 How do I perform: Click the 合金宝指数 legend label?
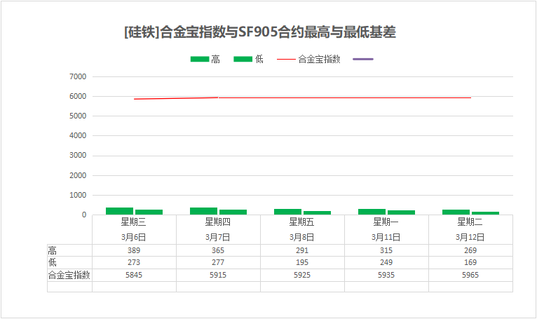pyautogui.click(x=319, y=60)
